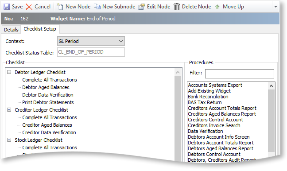Click the Save floppy disk icon
Screen dimensions: 287x171
point(7,7)
